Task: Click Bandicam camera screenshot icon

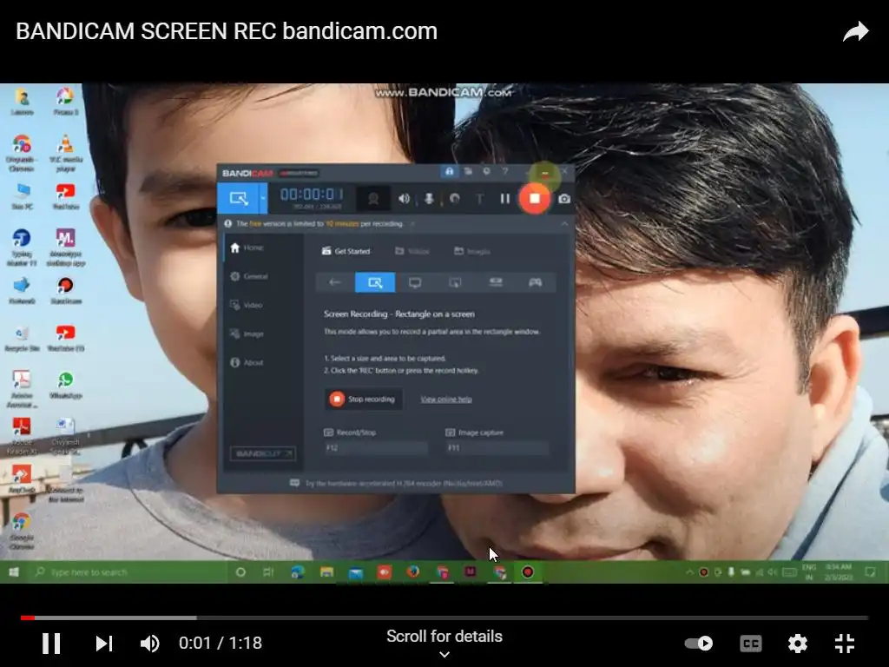Action: [x=564, y=199]
